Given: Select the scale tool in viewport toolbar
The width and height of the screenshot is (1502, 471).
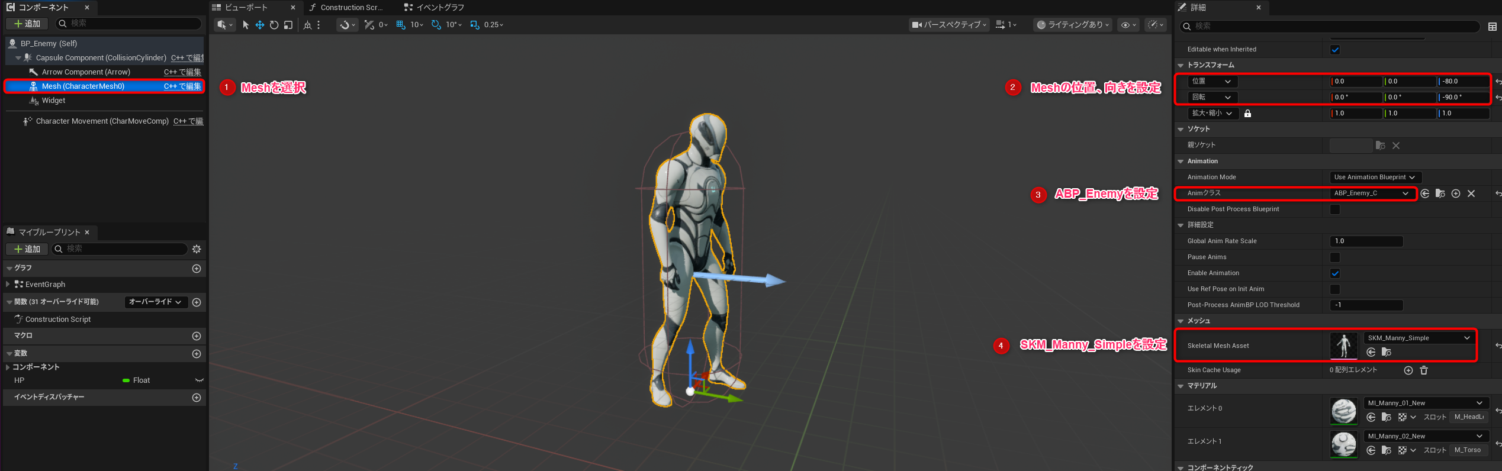Looking at the screenshot, I should 288,25.
